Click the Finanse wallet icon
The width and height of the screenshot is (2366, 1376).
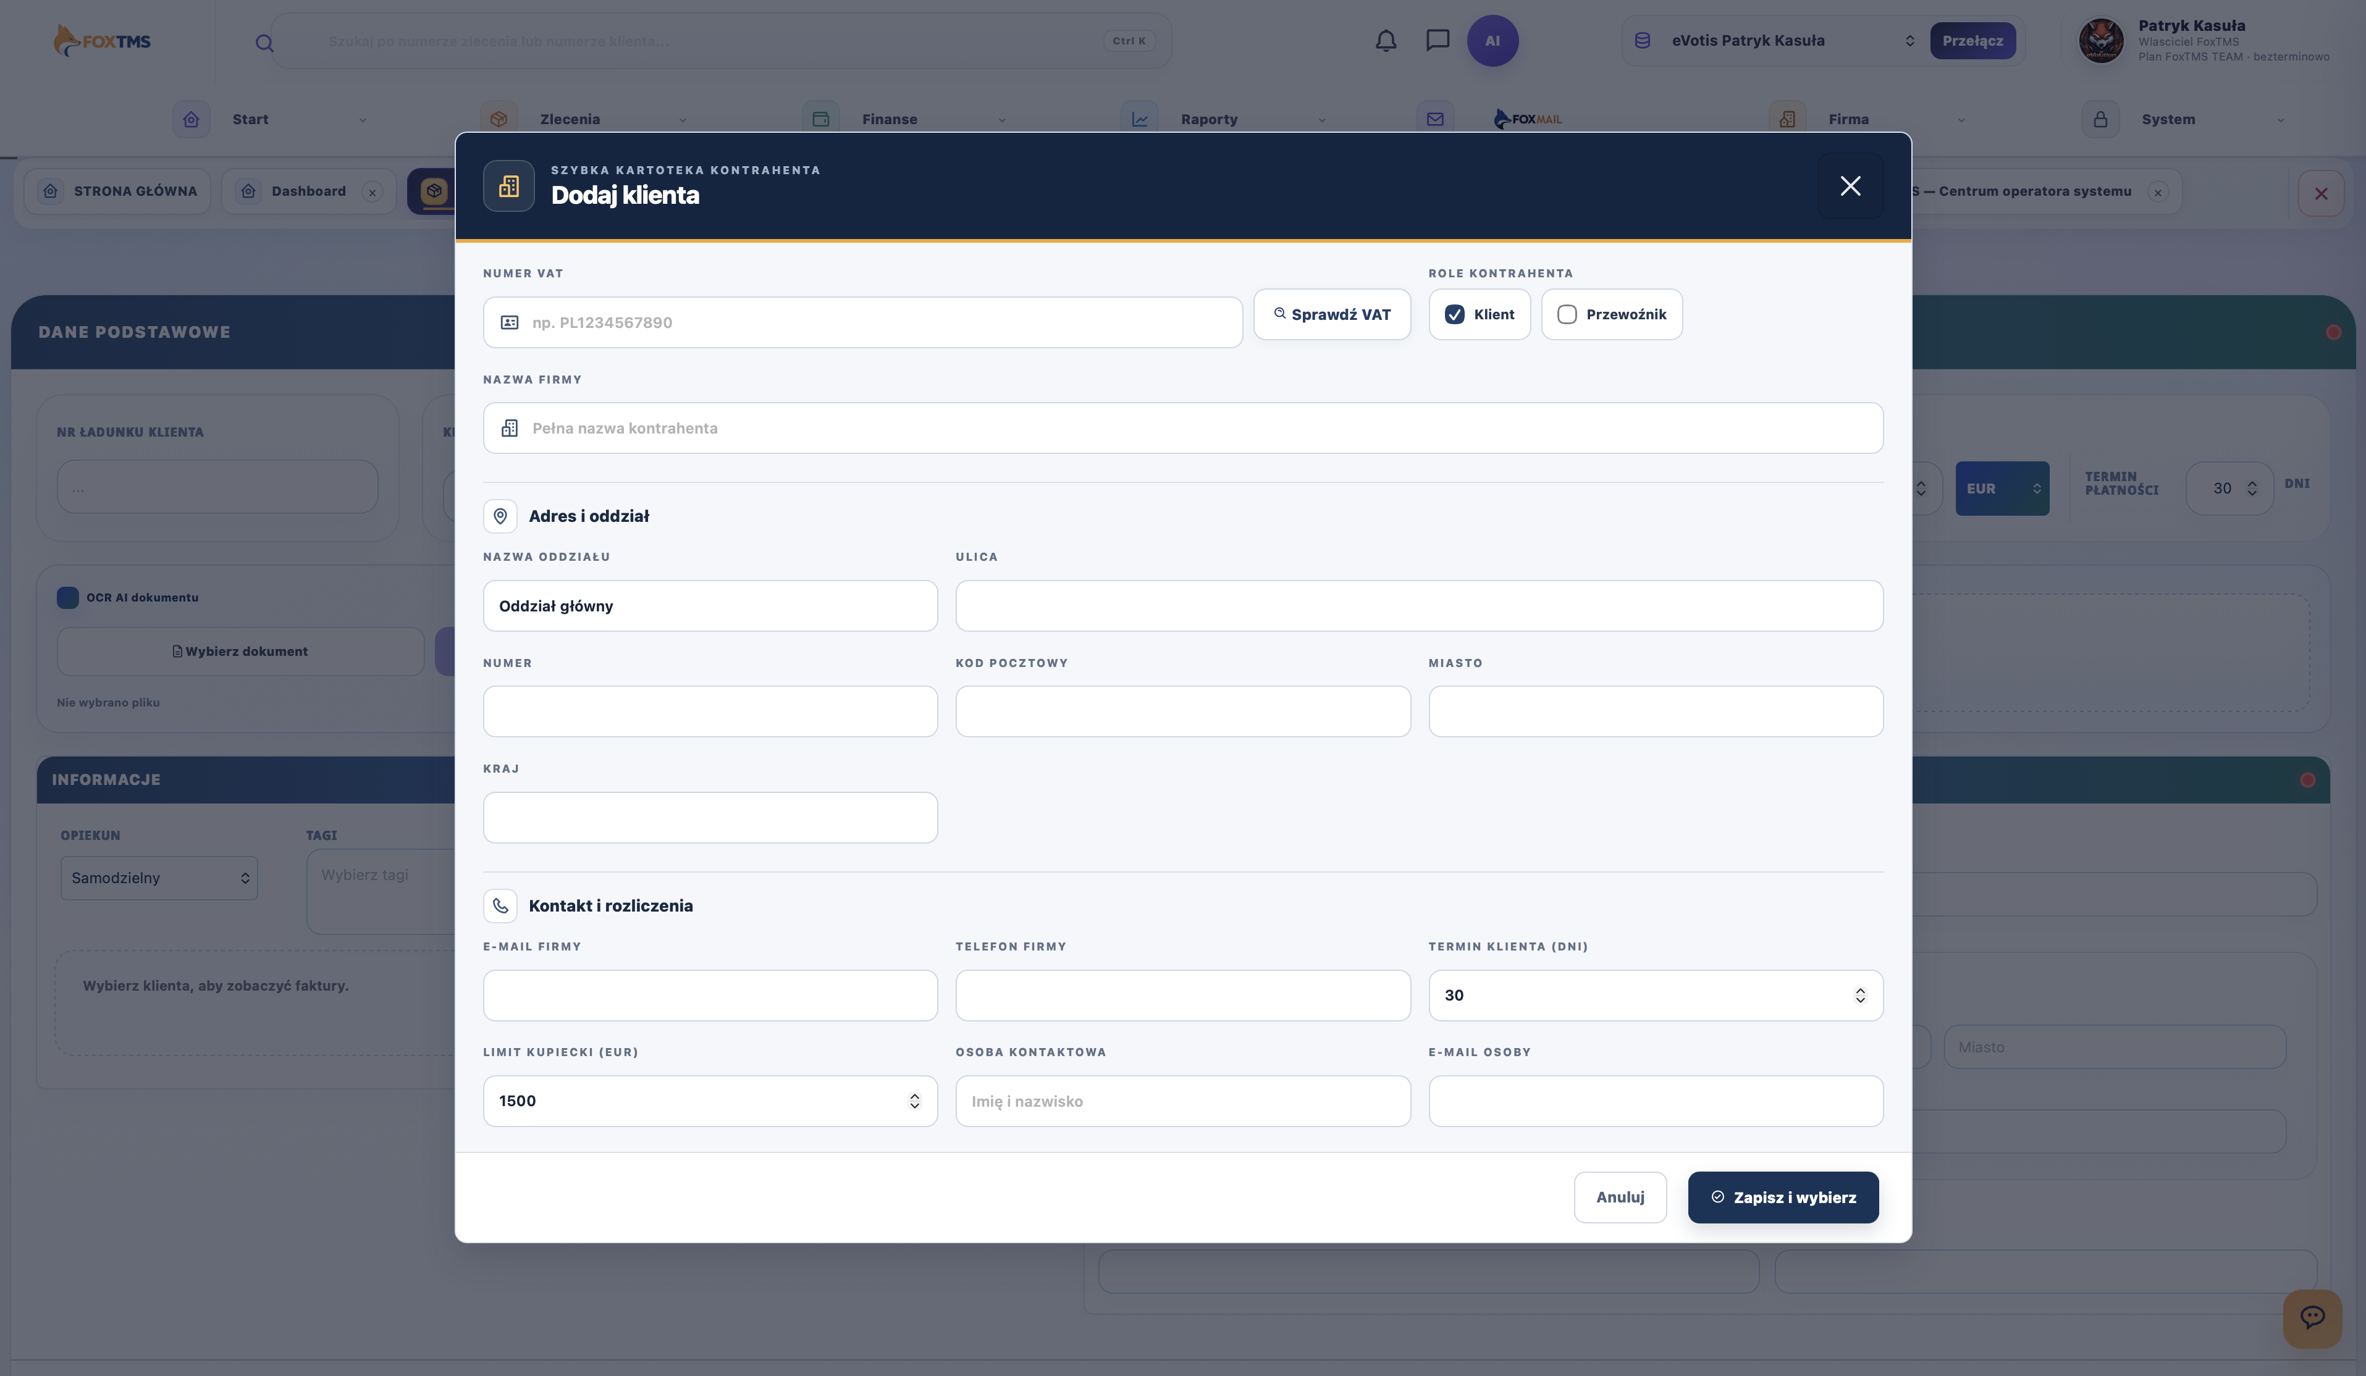point(820,119)
